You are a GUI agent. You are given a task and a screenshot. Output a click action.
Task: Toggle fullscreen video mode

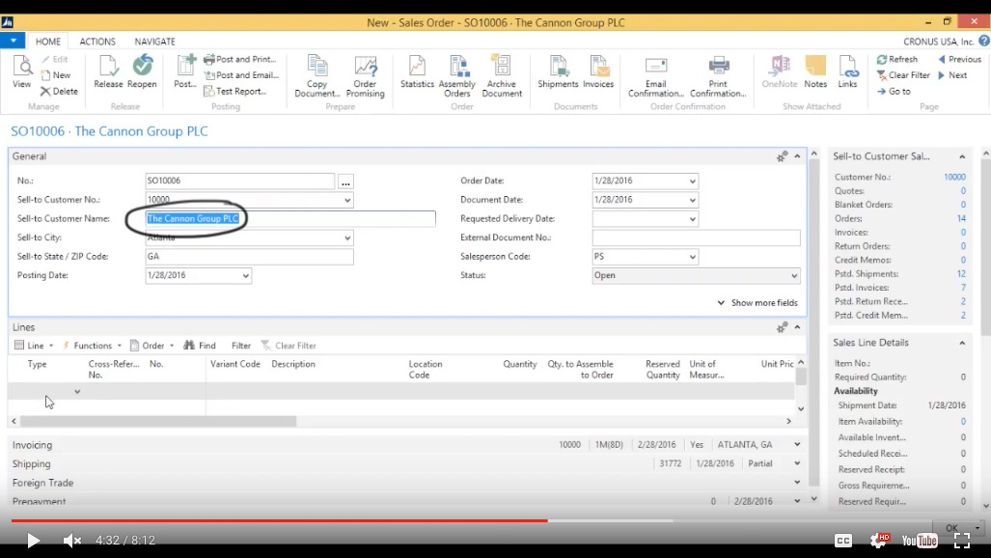coord(962,541)
